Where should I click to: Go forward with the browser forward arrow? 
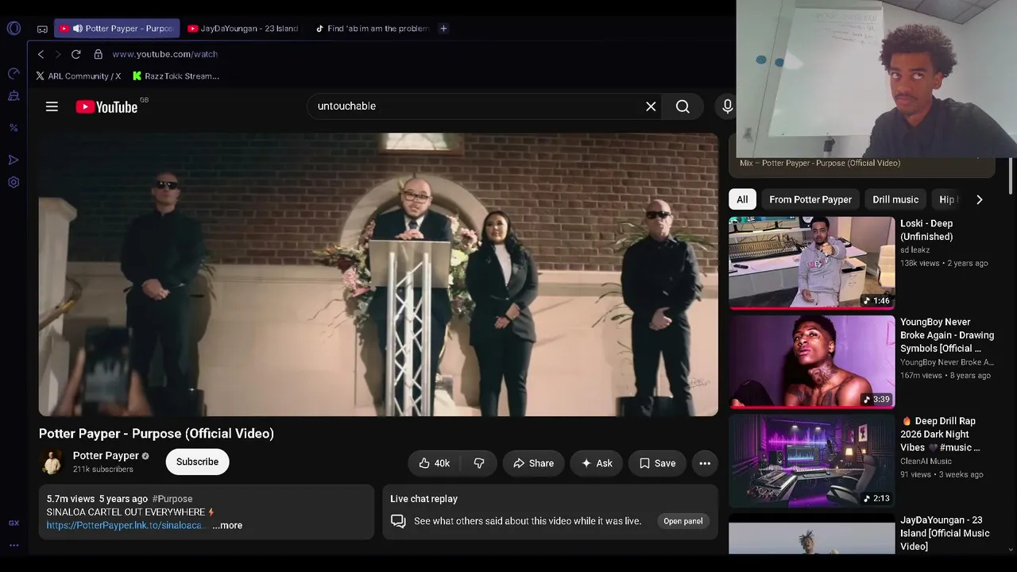pyautogui.click(x=58, y=54)
